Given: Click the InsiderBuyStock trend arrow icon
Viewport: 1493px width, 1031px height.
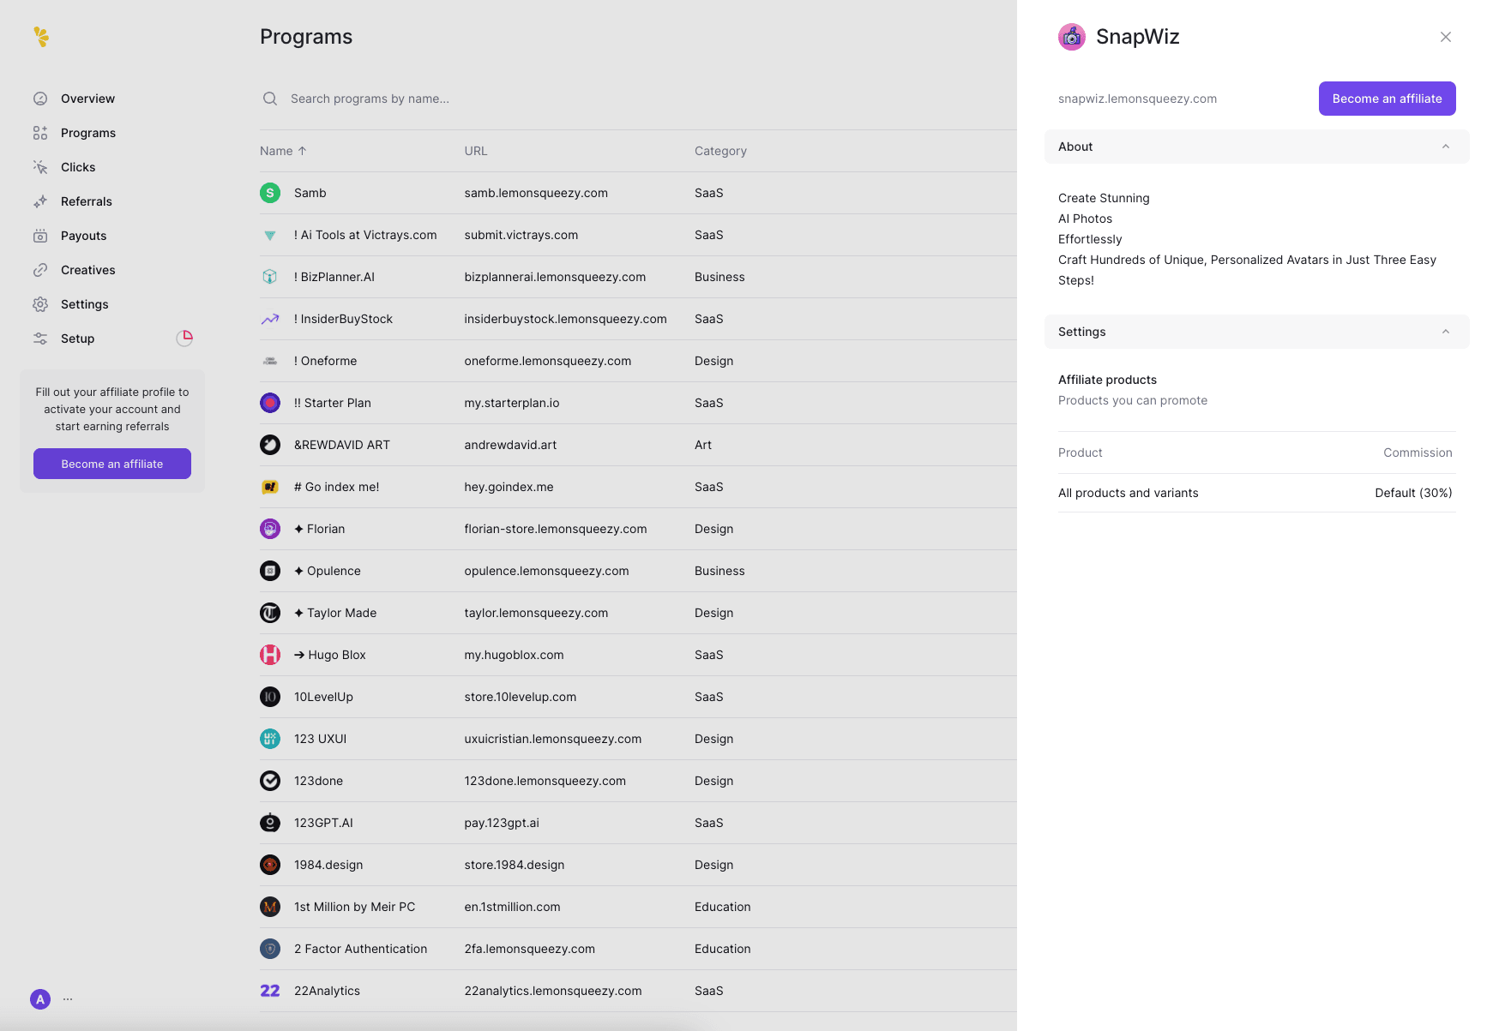Looking at the screenshot, I should (270, 319).
